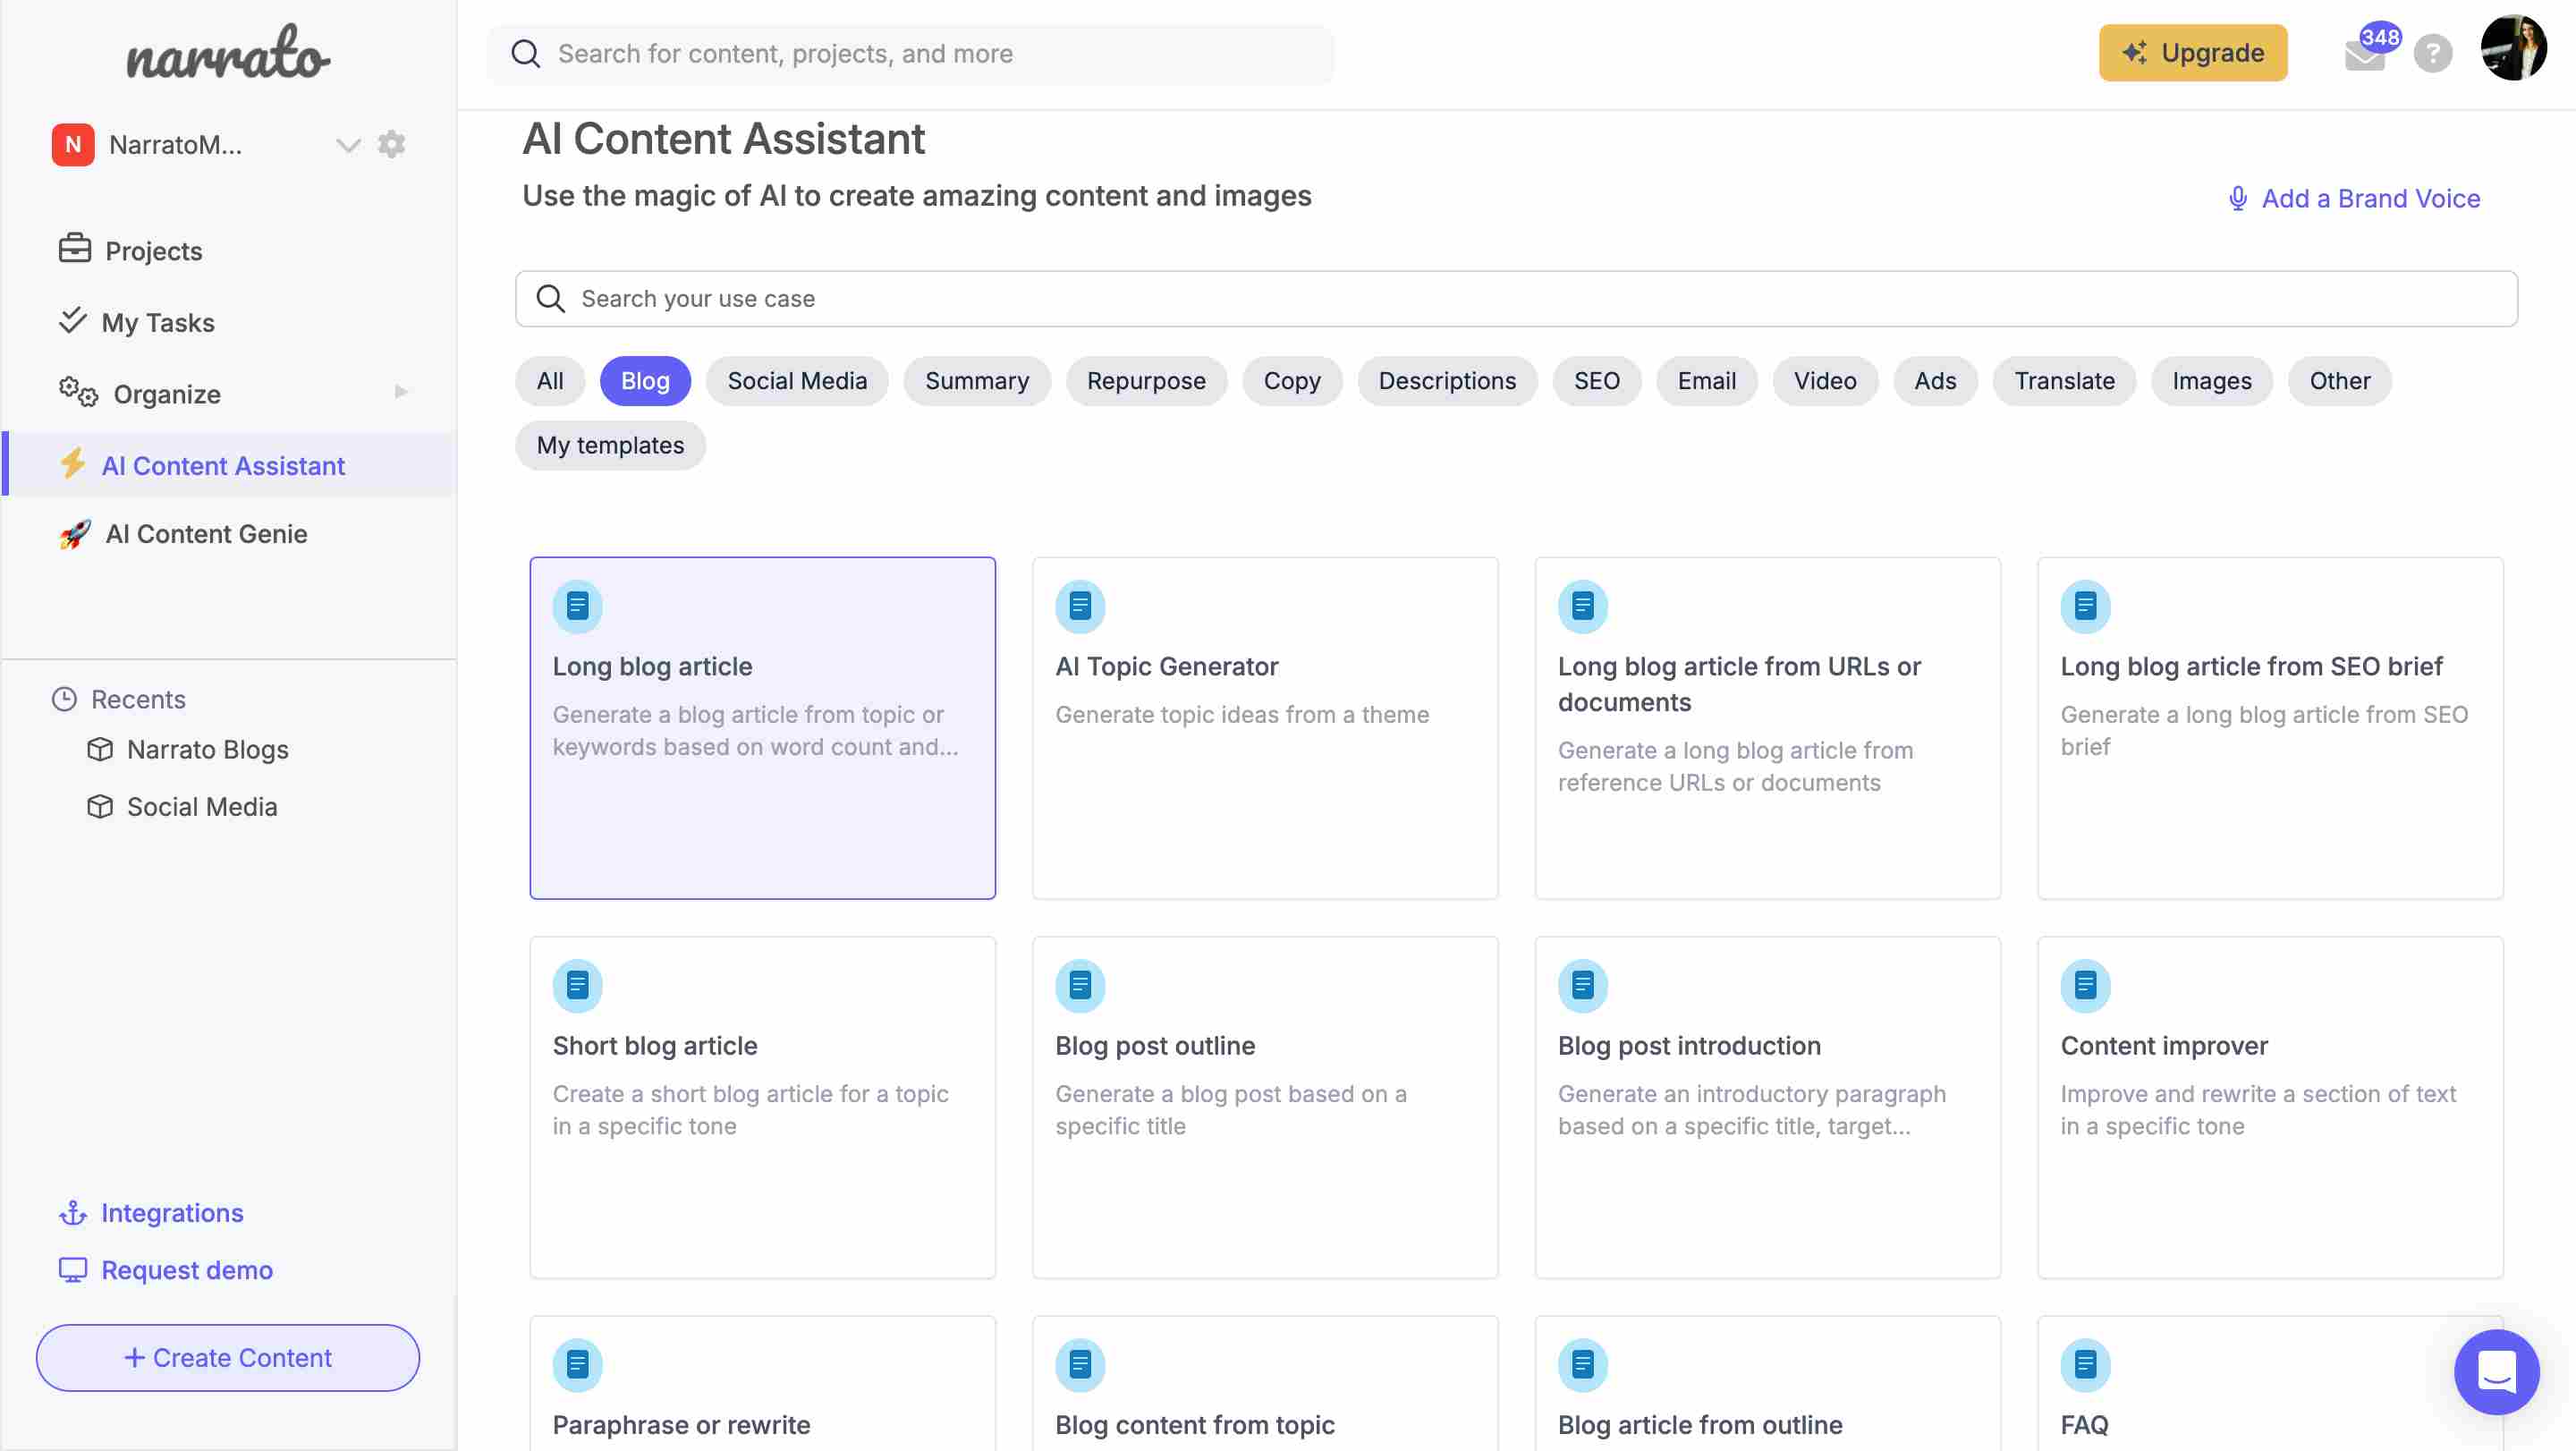Select the Email category filter
Image resolution: width=2576 pixels, height=1451 pixels.
coord(1706,381)
